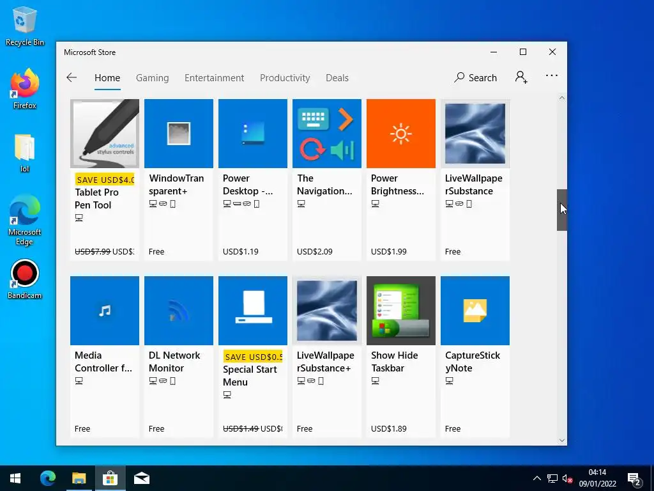The width and height of the screenshot is (654, 491).
Task: Launch Microsoft Edge from the taskbar
Action: [48, 478]
